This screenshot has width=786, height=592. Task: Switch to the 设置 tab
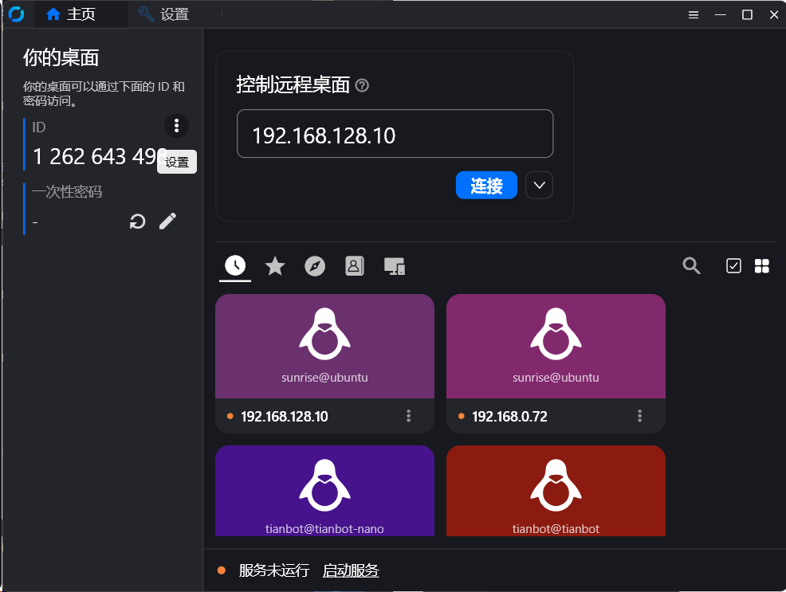coord(163,14)
